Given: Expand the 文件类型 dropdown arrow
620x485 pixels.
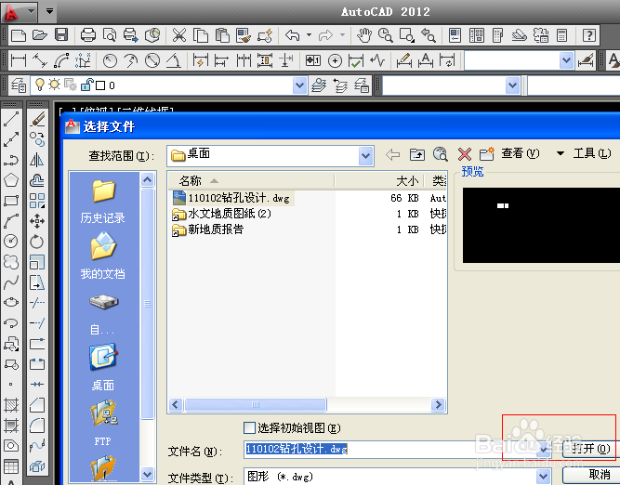Looking at the screenshot, I should point(544,476).
